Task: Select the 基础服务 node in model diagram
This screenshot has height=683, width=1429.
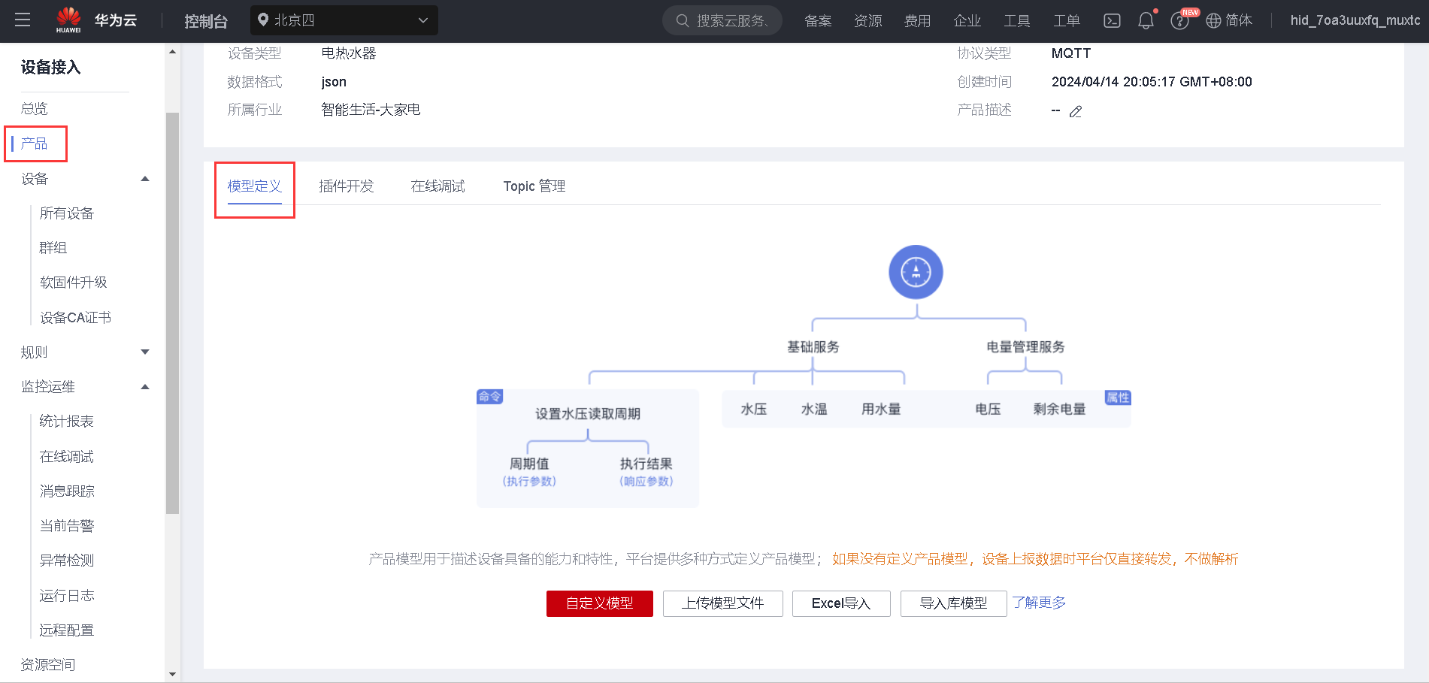Action: click(x=813, y=347)
